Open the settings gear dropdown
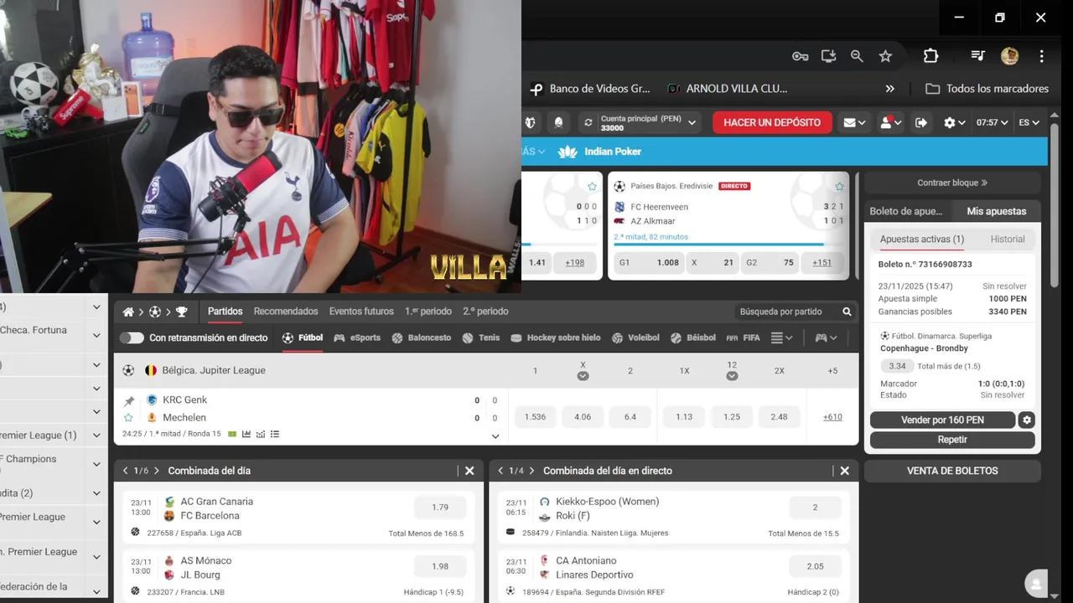Screen dimensions: 1073x603 954,123
